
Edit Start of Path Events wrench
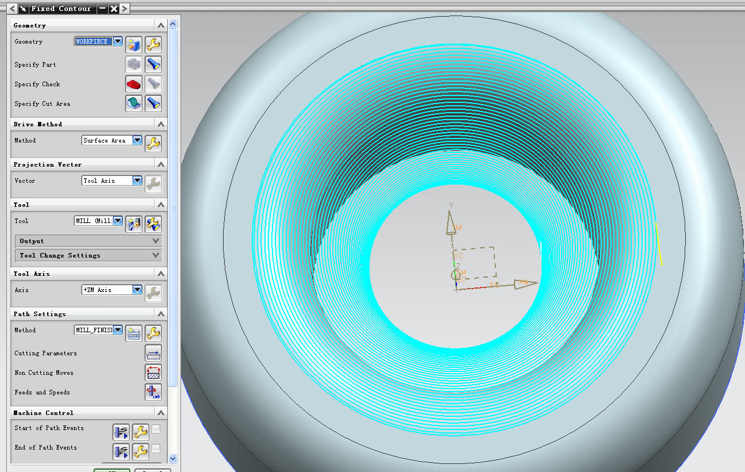pos(141,432)
